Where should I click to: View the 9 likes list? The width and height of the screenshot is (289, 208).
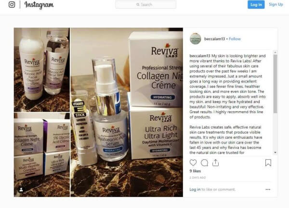pyautogui.click(x=195, y=171)
